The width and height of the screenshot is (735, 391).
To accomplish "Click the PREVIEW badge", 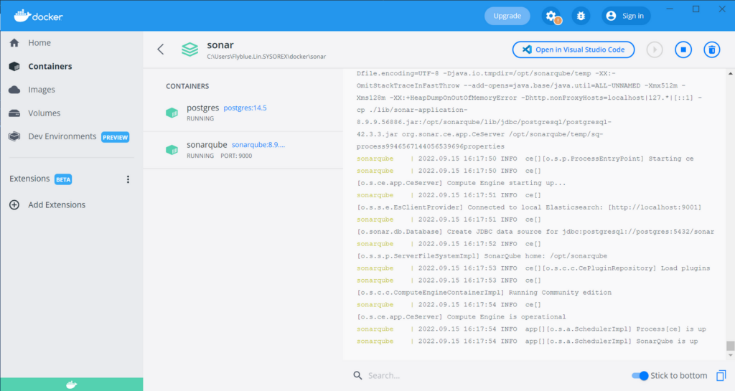I will 116,137.
